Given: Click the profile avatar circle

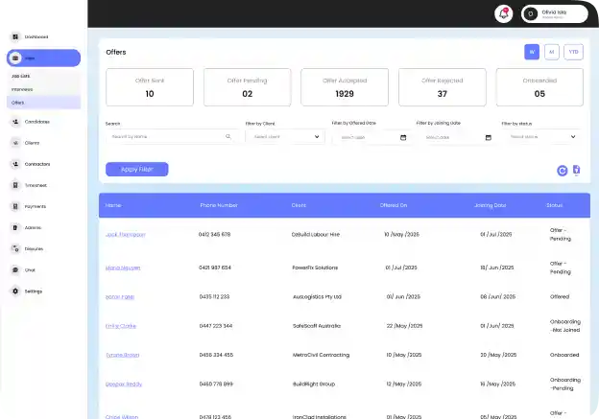Looking at the screenshot, I should (530, 14).
